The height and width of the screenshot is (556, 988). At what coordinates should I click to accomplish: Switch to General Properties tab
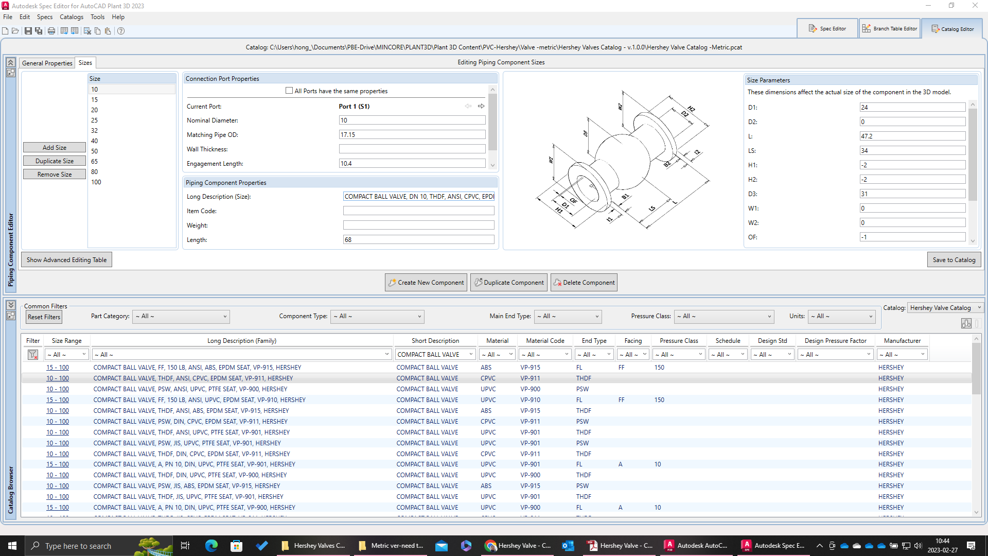pyautogui.click(x=47, y=63)
